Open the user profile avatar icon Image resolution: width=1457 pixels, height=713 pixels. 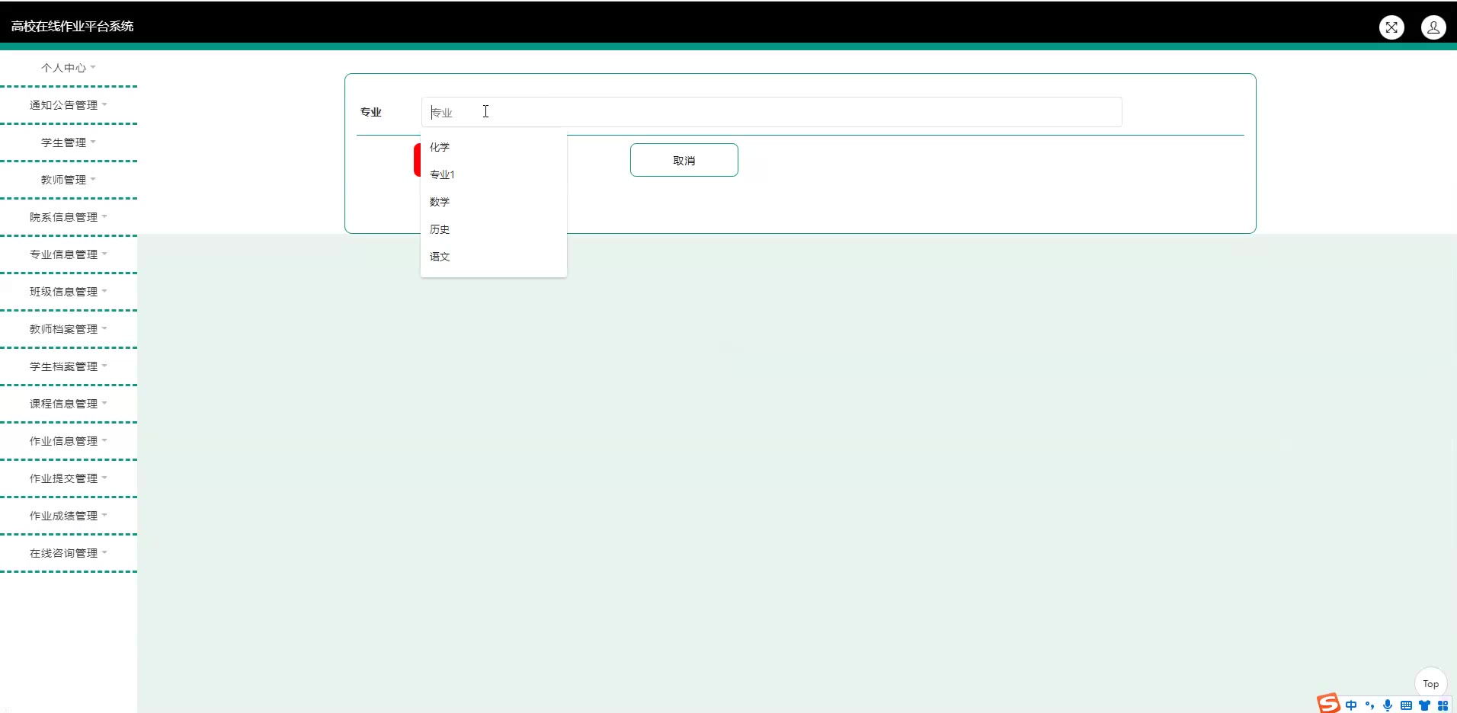1433,27
